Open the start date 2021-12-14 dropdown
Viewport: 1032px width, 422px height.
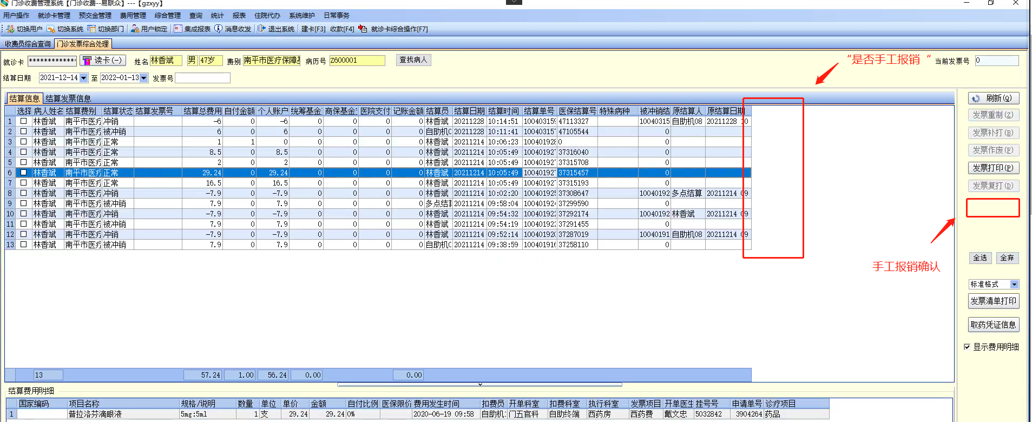(x=84, y=78)
